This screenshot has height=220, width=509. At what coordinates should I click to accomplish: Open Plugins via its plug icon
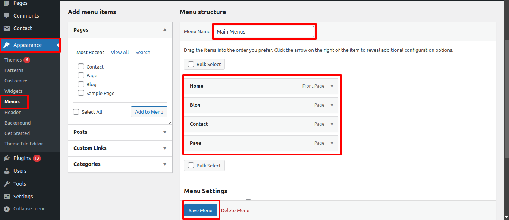pyautogui.click(x=7, y=158)
